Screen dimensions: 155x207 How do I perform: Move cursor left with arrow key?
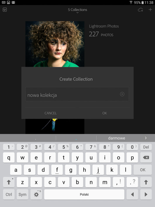tap(132, 194)
